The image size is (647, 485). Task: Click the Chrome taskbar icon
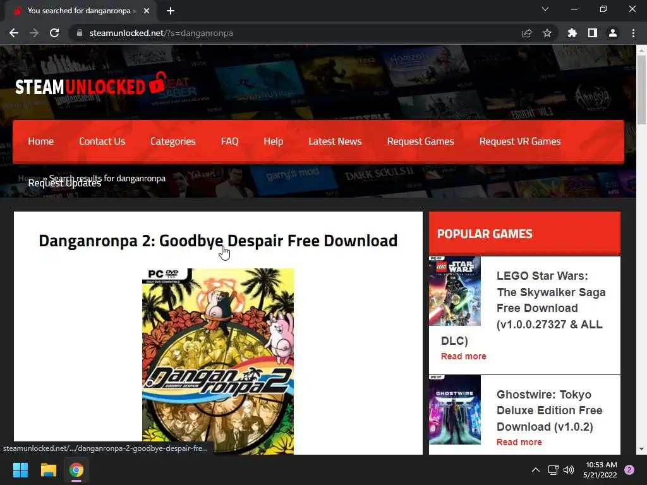pyautogui.click(x=76, y=470)
